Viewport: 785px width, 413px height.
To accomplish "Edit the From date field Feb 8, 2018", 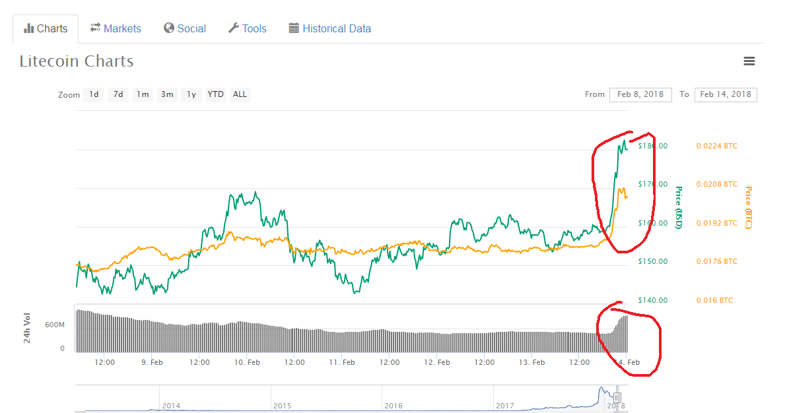I will point(640,94).
